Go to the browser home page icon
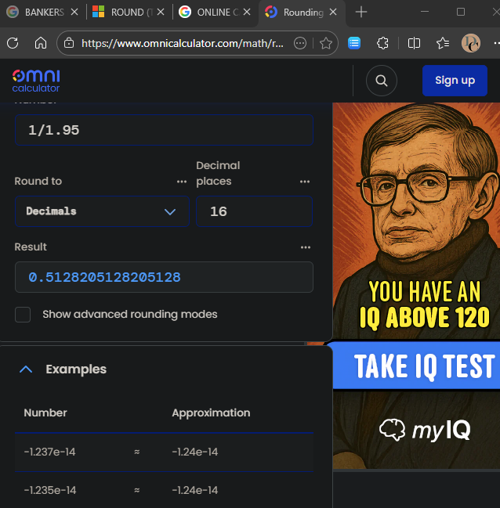 coord(41,43)
